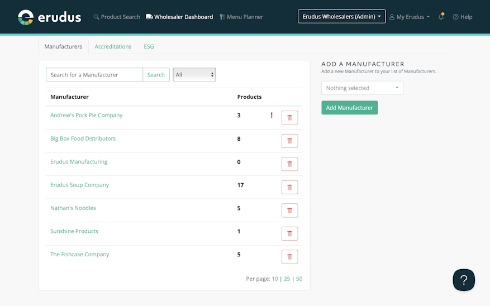Switch to the ESG tab
Image resolution: width=490 pixels, height=306 pixels.
pos(149,46)
